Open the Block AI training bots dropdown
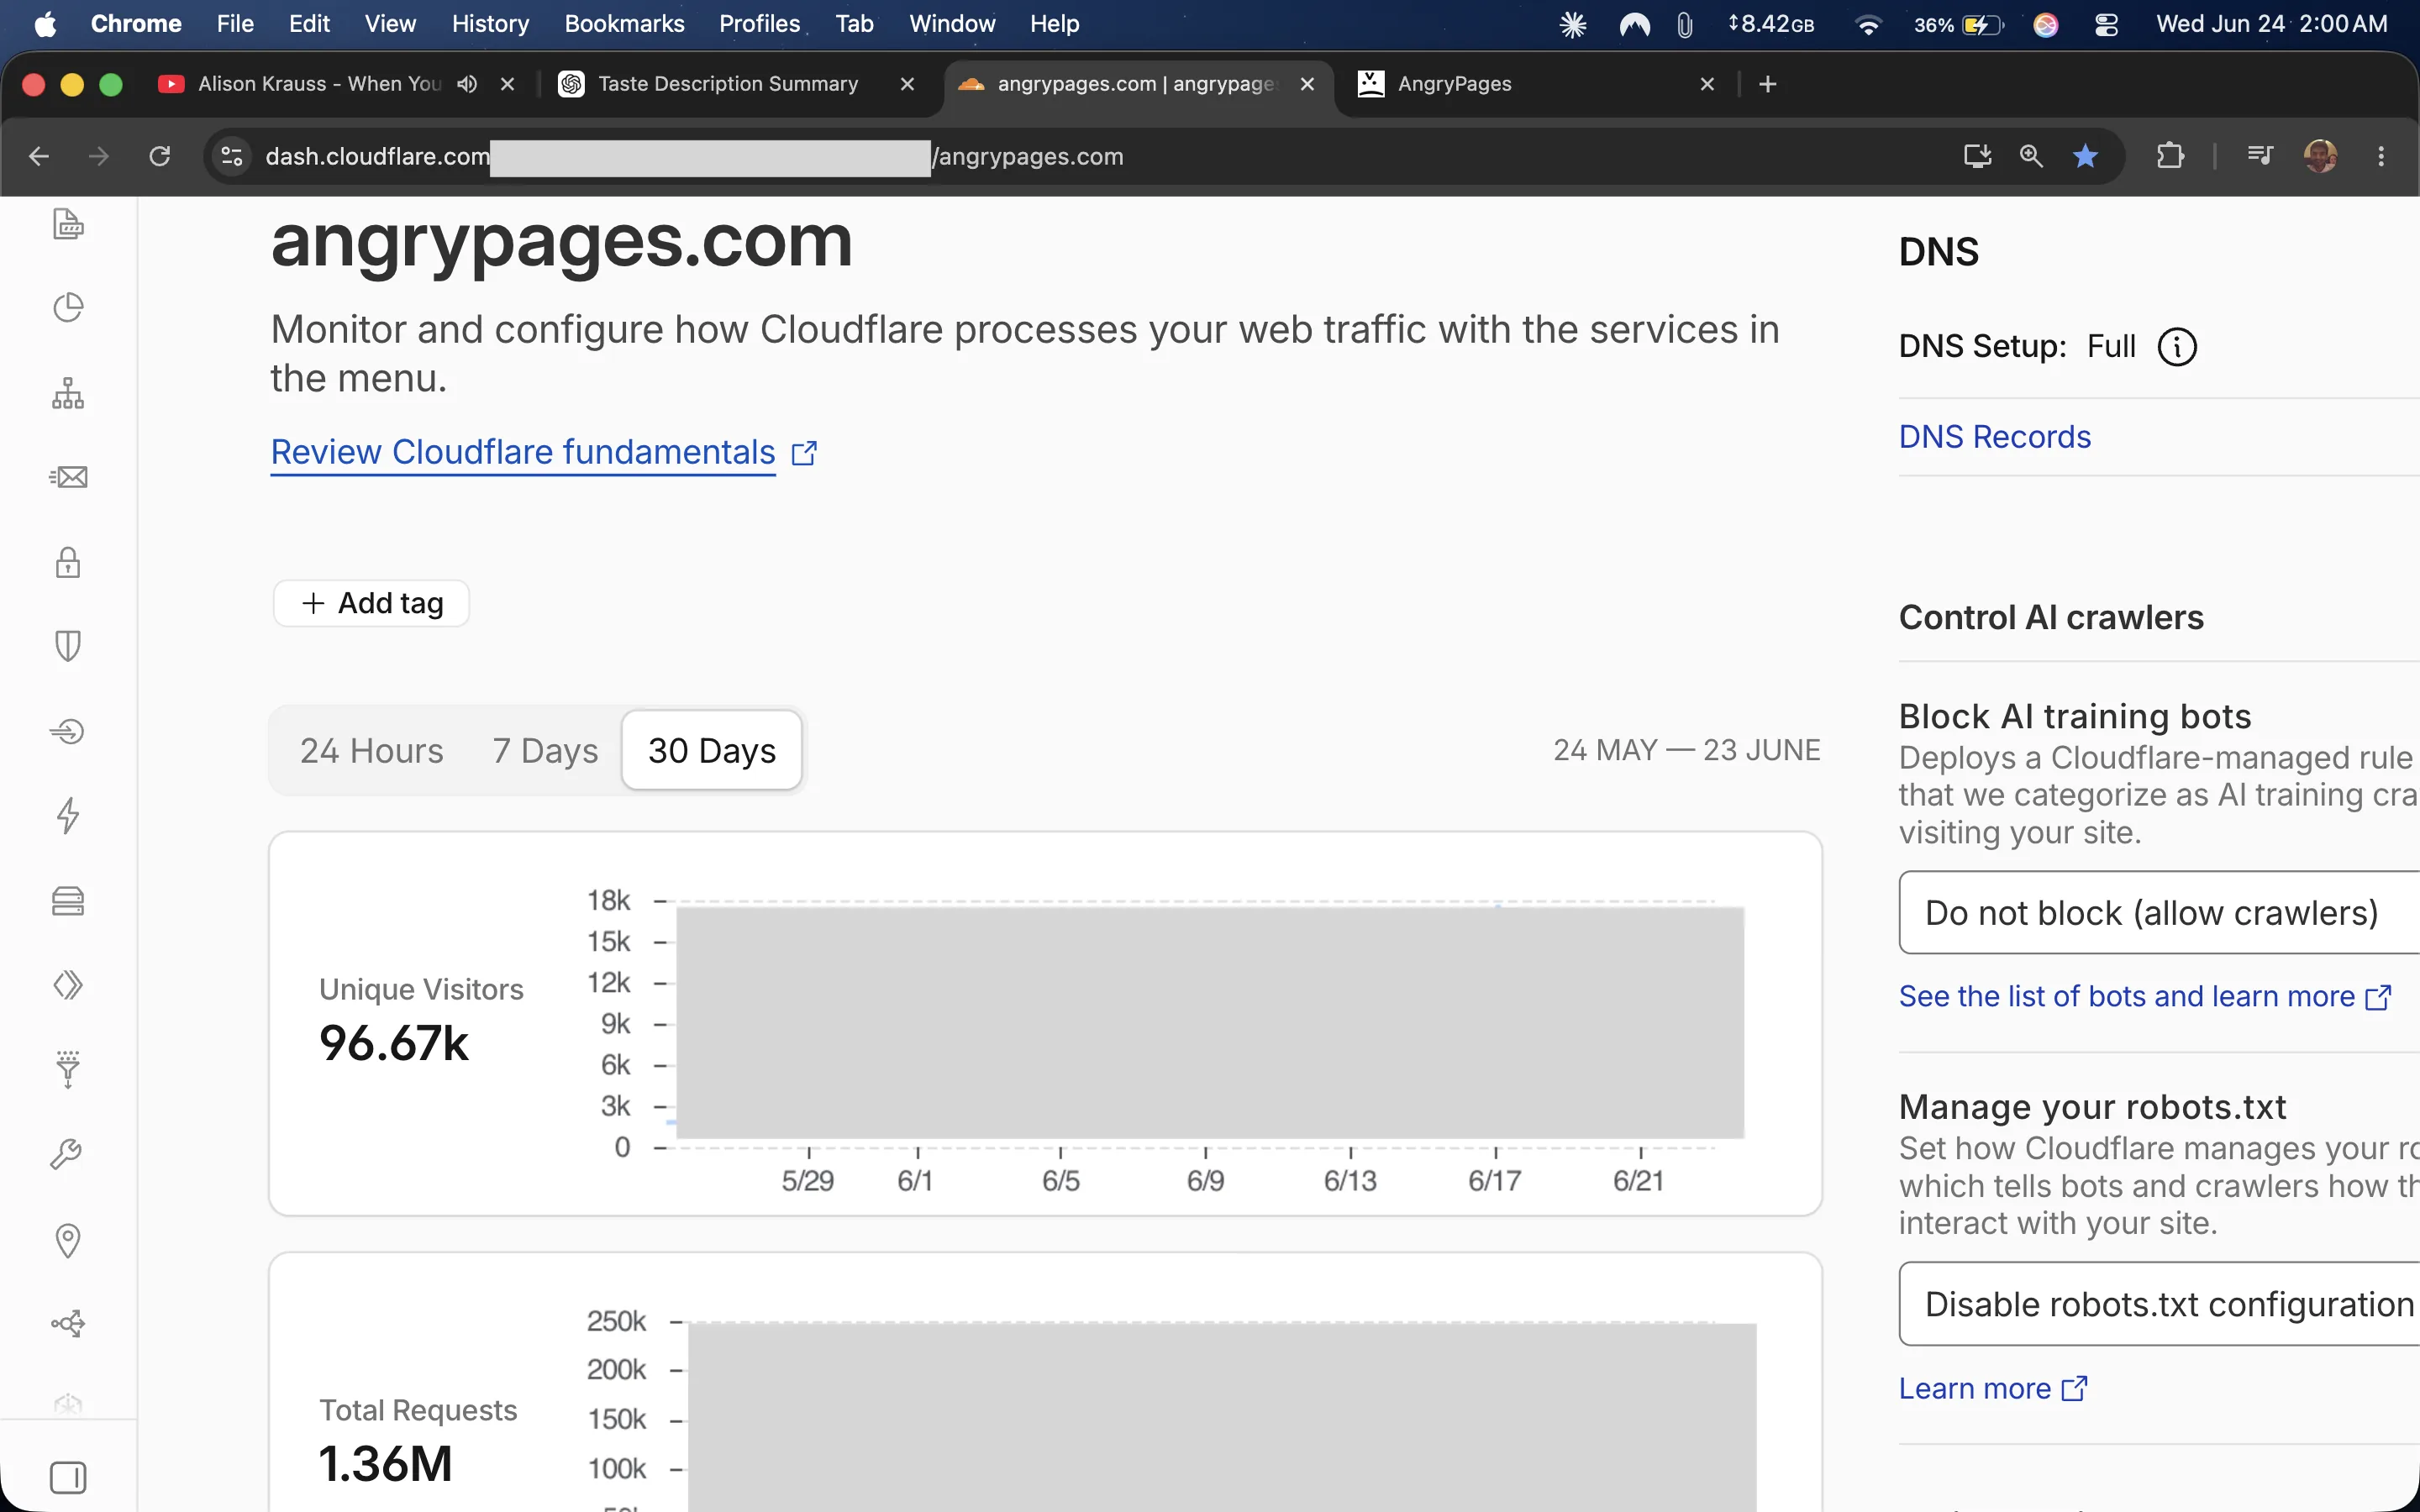 (x=2159, y=912)
